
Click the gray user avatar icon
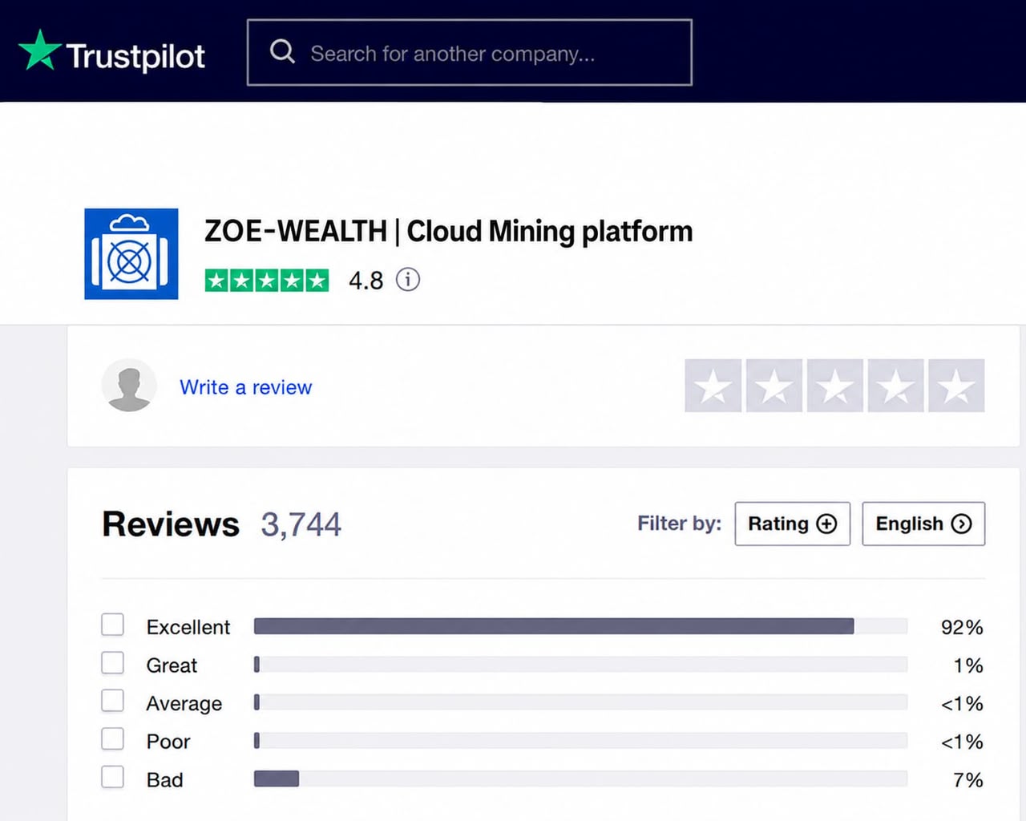coord(129,386)
